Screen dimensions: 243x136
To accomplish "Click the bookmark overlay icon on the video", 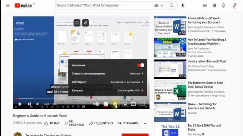I will coord(77,23).
